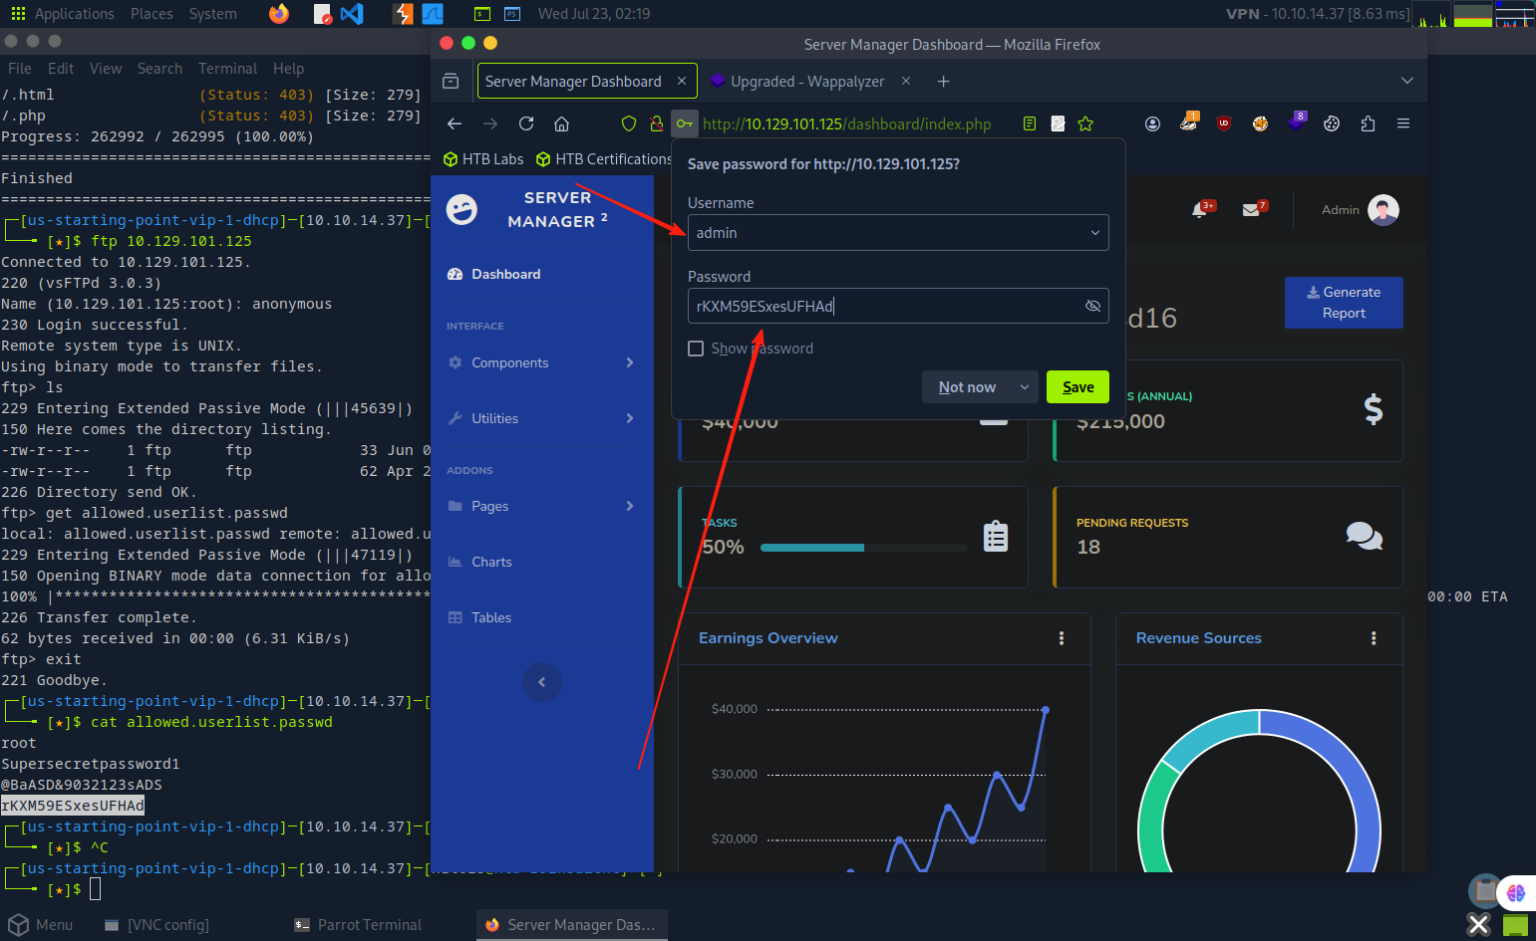
Task: Click the green Save button
Action: pyautogui.click(x=1077, y=387)
